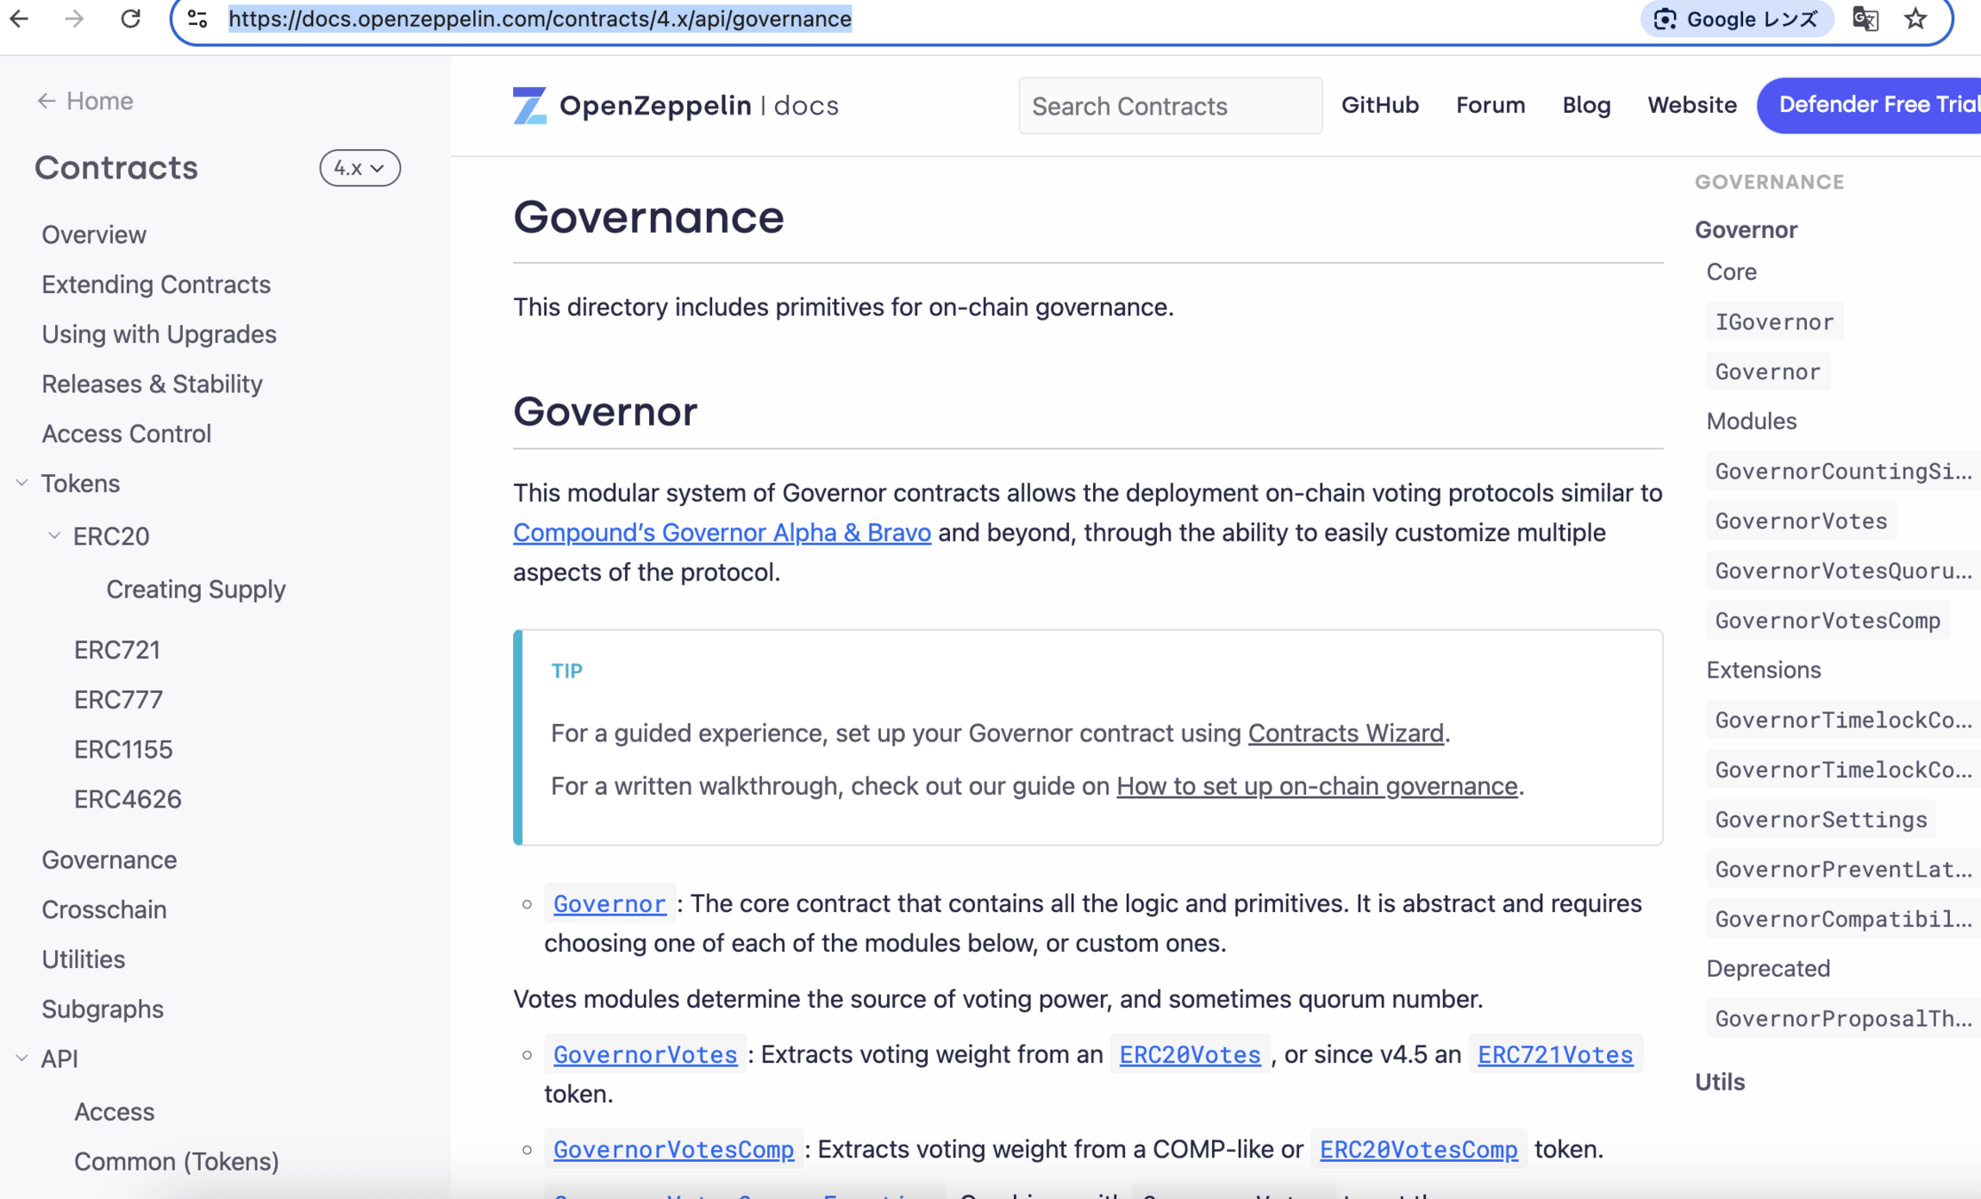The height and width of the screenshot is (1199, 1981).
Task: Click the browser back arrow icon
Action: [20, 19]
